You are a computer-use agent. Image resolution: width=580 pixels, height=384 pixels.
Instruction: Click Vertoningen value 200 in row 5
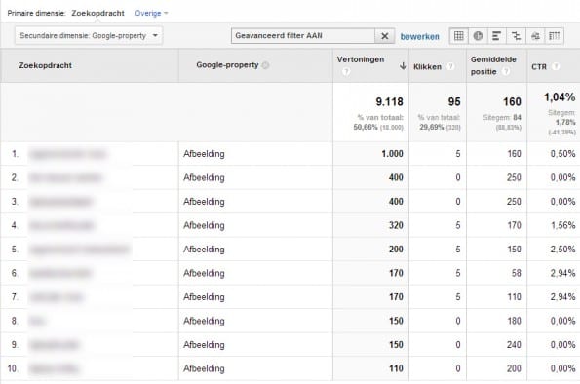click(396, 250)
